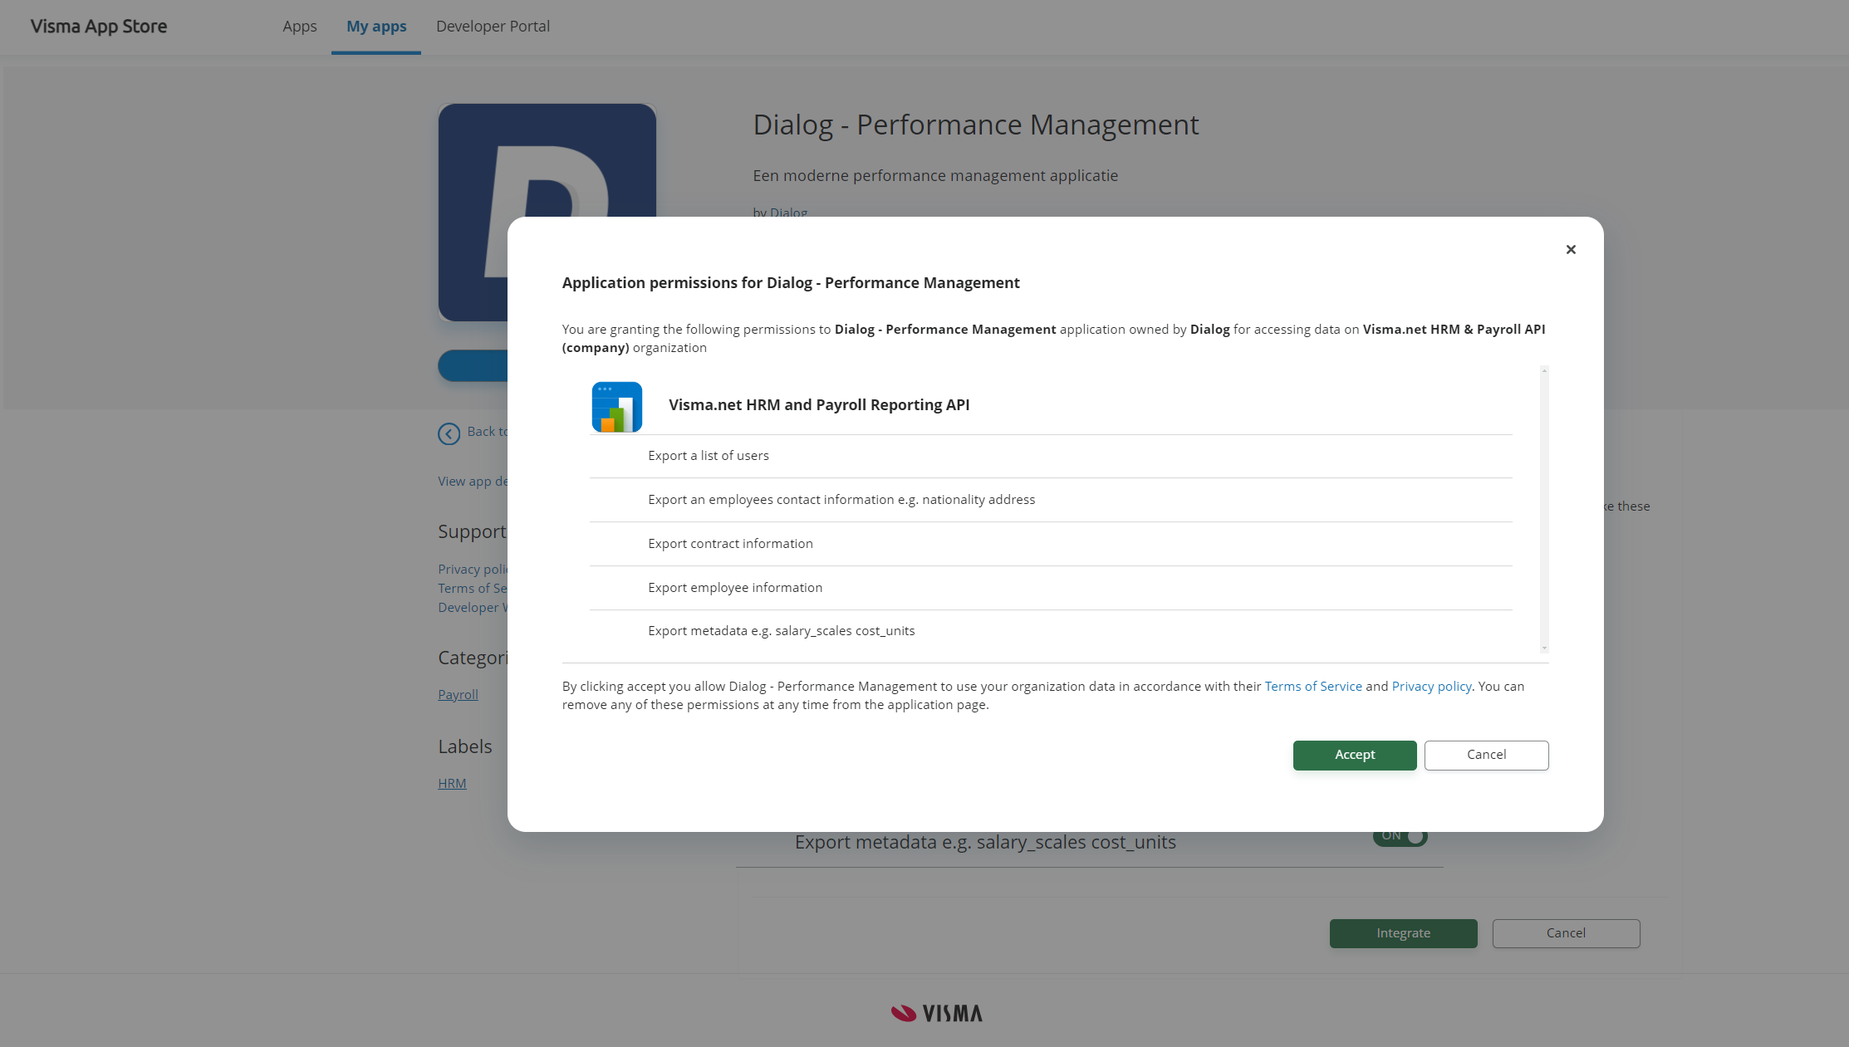Open the Payroll category link
Screen dimensions: 1849x1047
[x=458, y=694]
